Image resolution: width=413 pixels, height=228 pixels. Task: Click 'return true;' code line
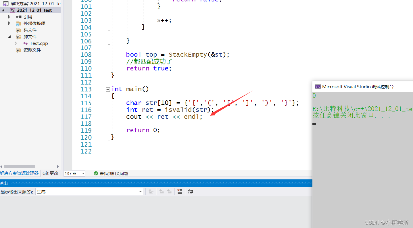pos(149,68)
